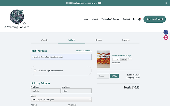The height and width of the screenshot is (106, 170).
Task: Focus the Coupon code field
Action: 103,76
